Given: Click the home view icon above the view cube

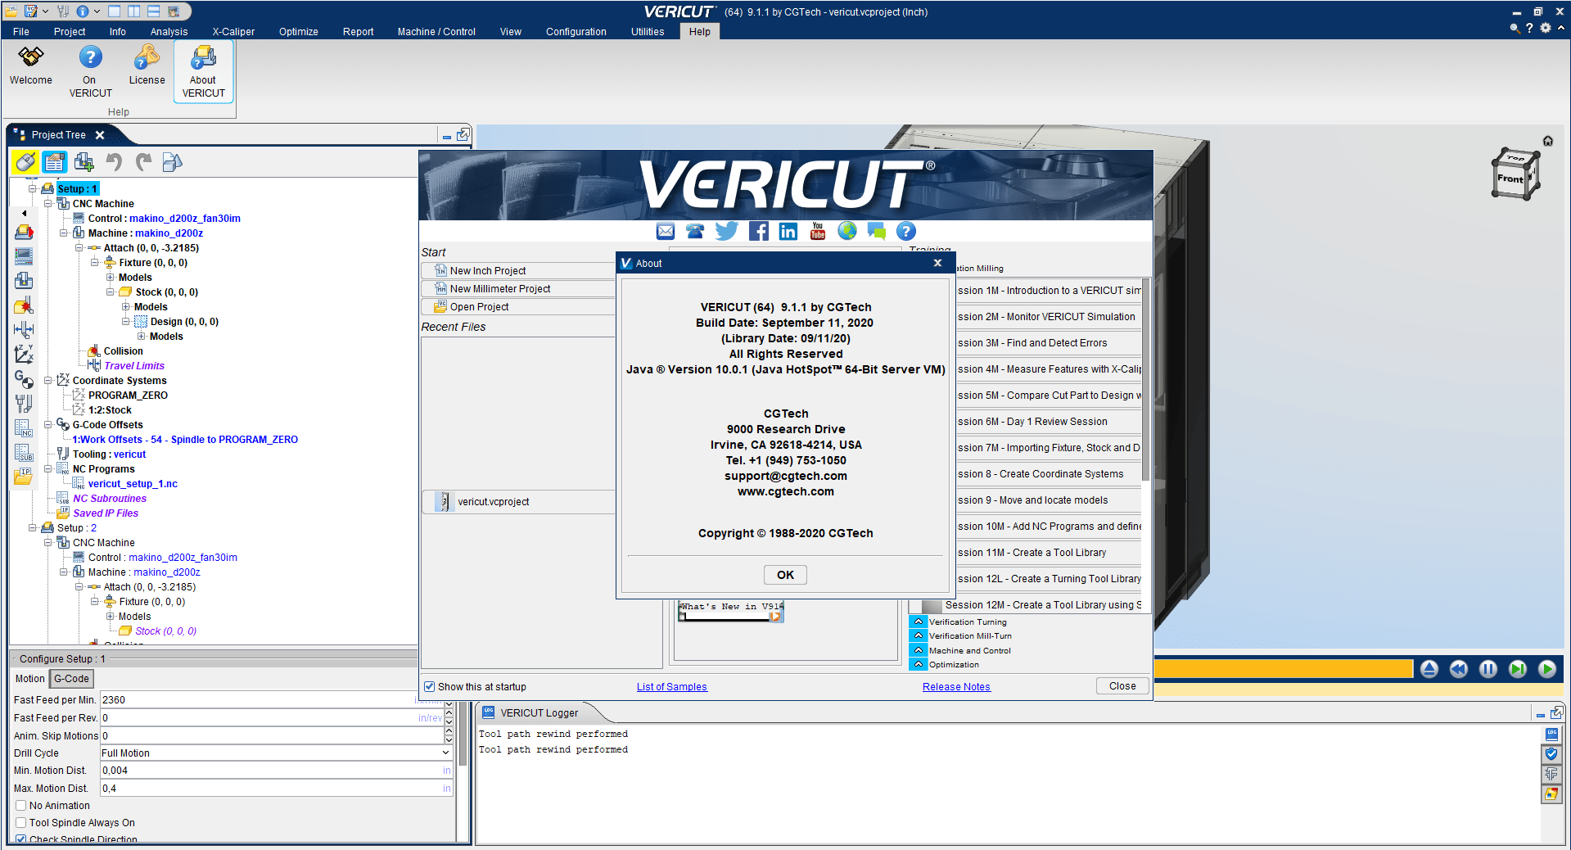Looking at the screenshot, I should (1548, 141).
